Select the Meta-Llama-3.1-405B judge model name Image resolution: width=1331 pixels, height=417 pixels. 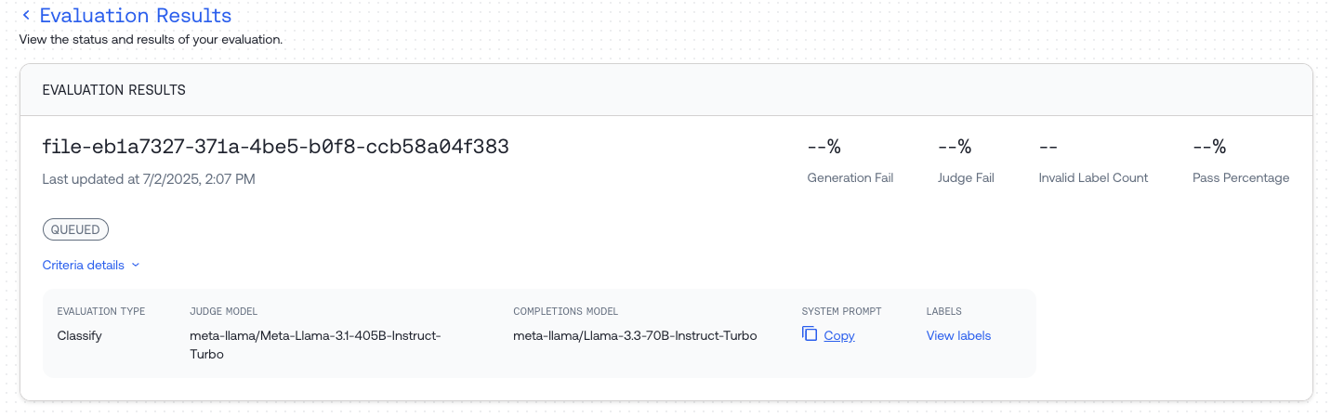[315, 345]
